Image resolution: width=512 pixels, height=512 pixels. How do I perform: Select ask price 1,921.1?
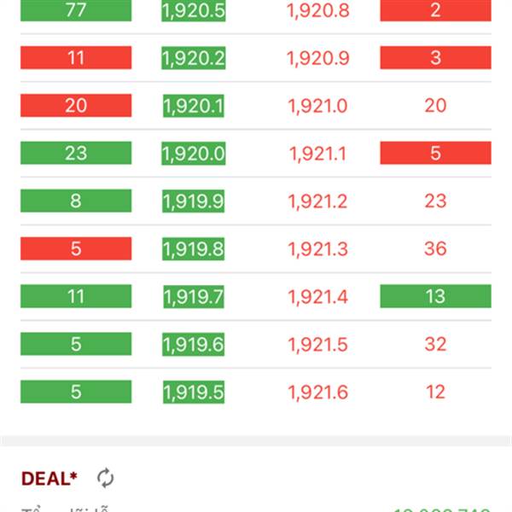pos(317,154)
